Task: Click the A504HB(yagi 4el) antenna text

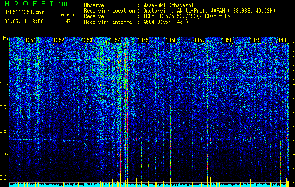Action: pyautogui.click(x=166, y=22)
